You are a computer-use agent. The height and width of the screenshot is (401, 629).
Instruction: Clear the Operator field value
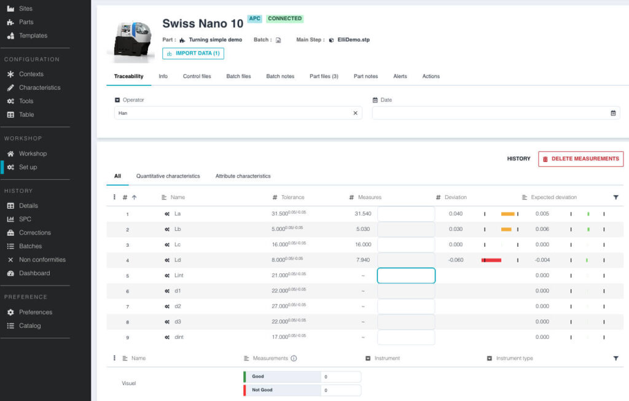[355, 113]
